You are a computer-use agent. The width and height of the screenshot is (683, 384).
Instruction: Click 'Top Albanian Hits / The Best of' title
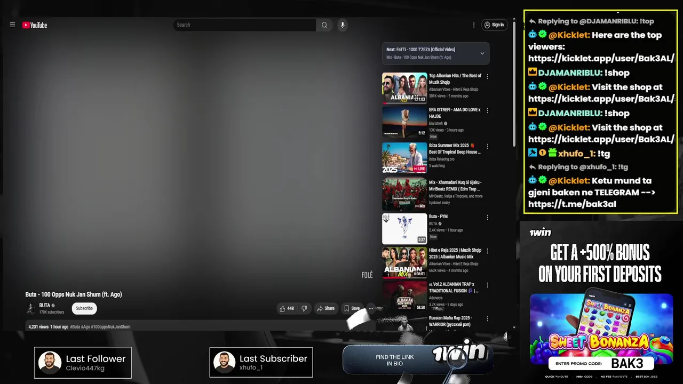(x=455, y=79)
